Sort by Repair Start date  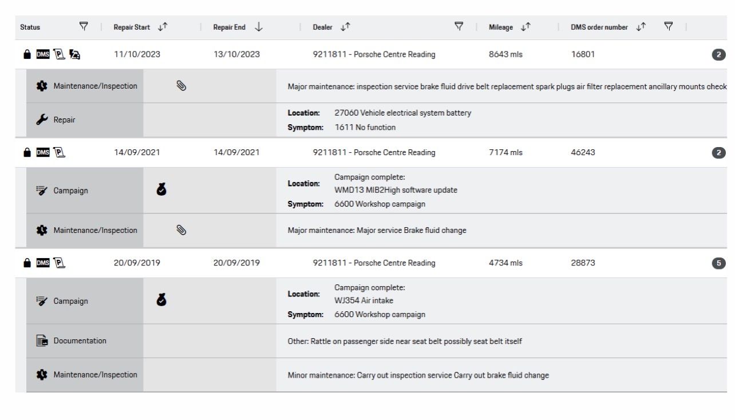[165, 27]
